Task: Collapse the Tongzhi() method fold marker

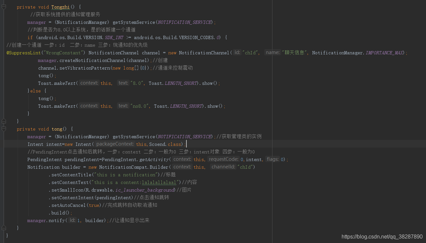Action: coord(4,7)
